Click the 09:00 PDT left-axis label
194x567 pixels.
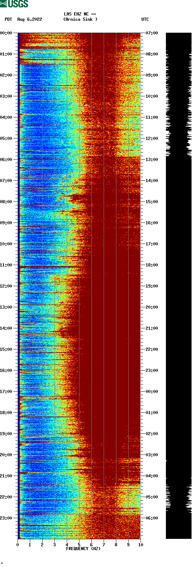point(6,223)
